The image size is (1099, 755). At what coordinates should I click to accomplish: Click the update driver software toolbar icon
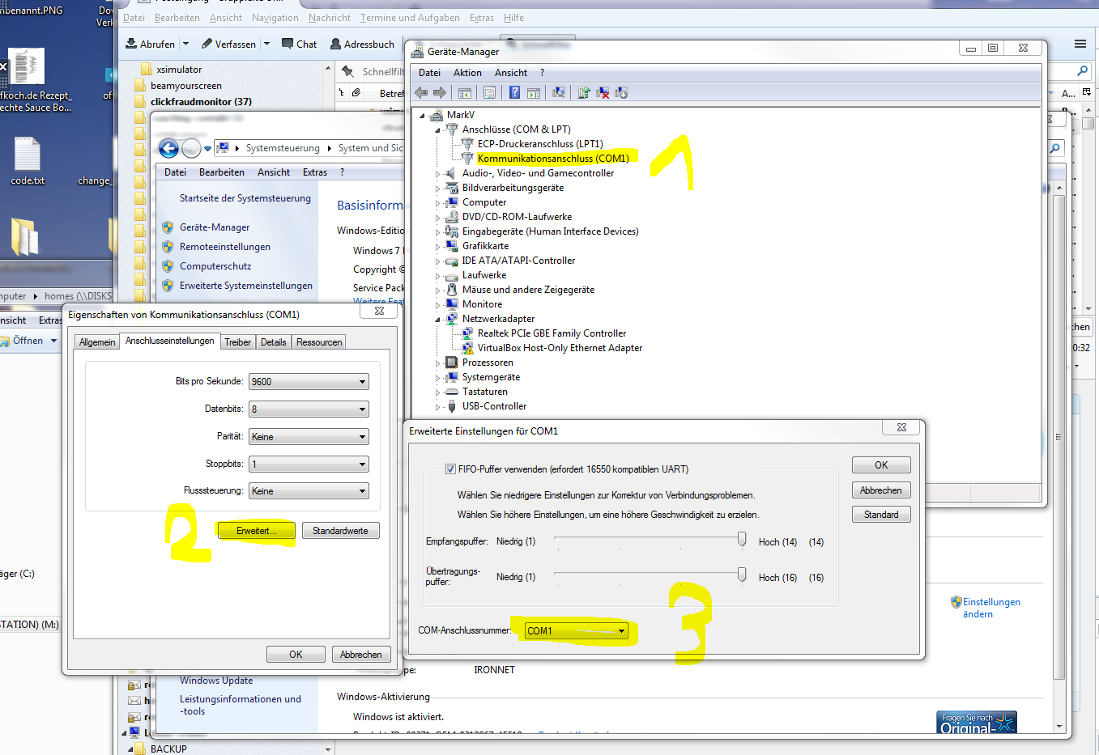coord(584,93)
